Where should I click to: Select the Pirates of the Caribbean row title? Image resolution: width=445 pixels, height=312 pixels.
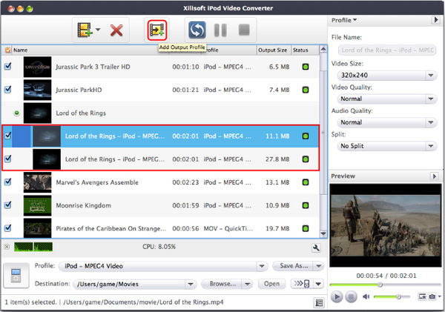tap(111, 228)
